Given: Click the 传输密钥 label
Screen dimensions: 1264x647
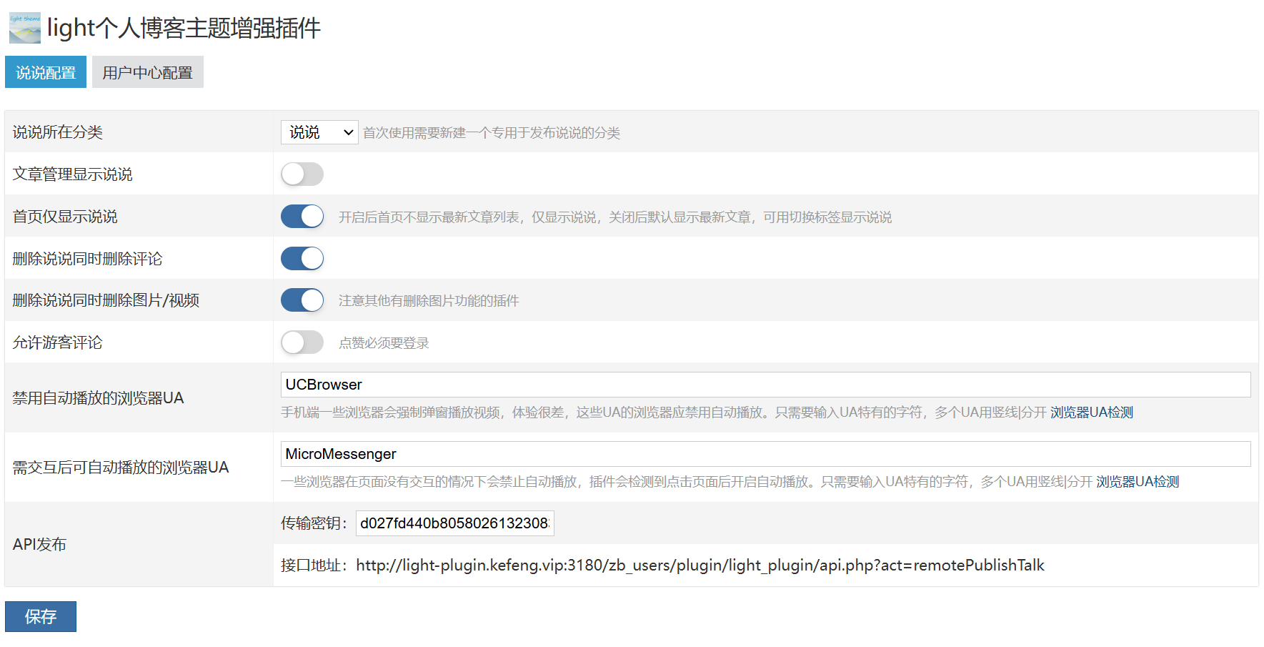Looking at the screenshot, I should point(314,523).
